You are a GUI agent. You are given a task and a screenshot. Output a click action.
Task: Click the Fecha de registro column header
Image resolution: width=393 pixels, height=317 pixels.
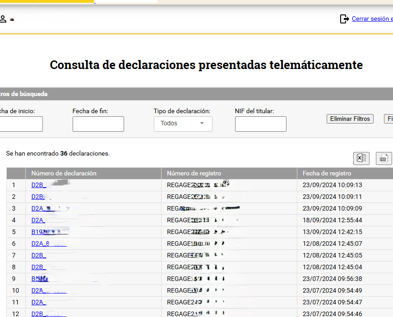327,173
